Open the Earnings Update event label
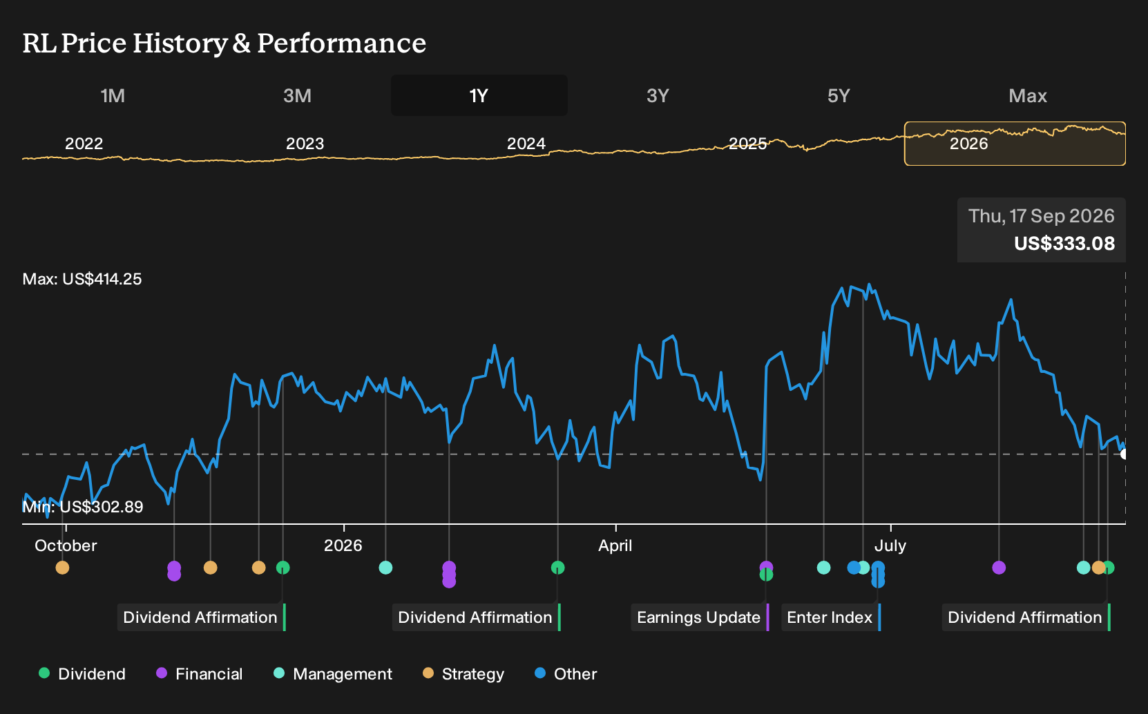 [700, 617]
